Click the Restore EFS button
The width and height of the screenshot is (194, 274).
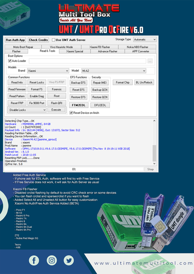(x=79, y=97)
